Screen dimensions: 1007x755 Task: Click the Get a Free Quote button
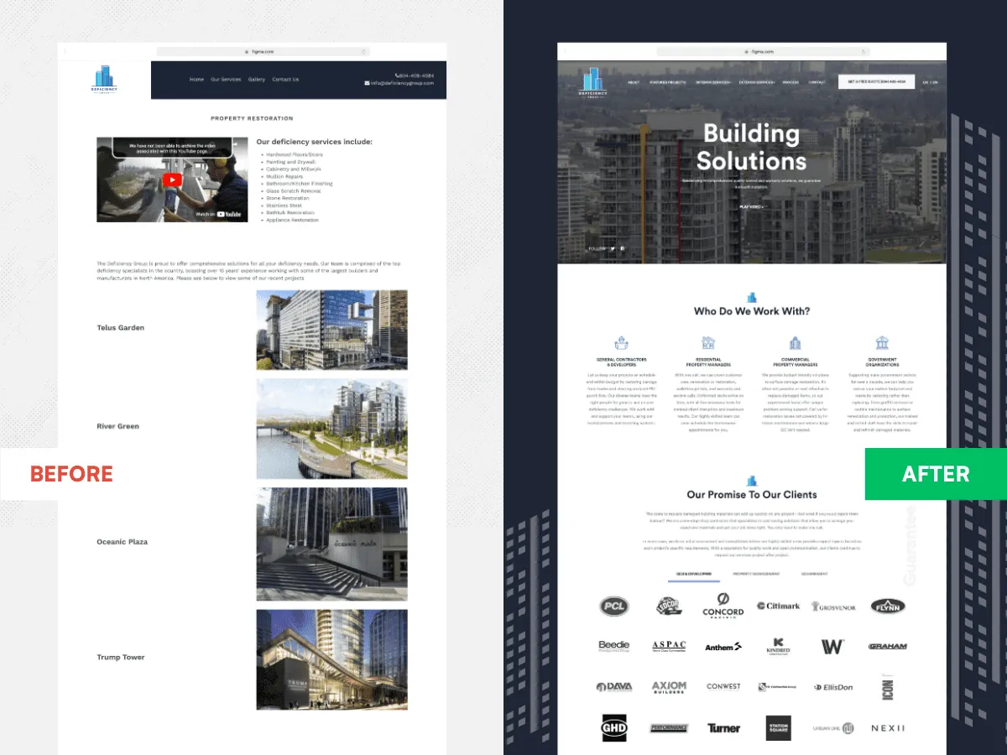(876, 82)
